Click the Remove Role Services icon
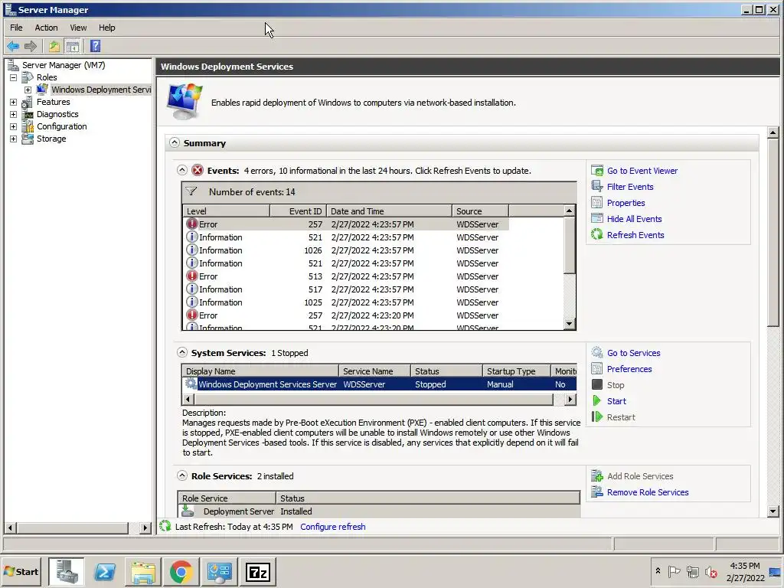 coord(597,492)
